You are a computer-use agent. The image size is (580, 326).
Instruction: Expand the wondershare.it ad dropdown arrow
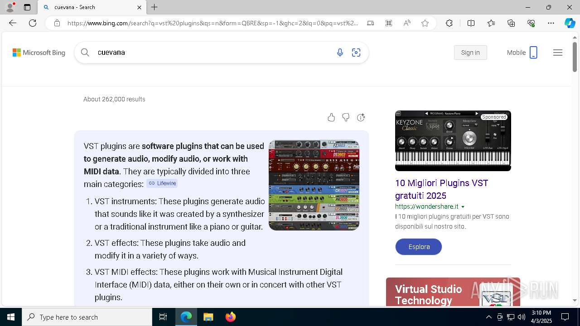(x=463, y=207)
